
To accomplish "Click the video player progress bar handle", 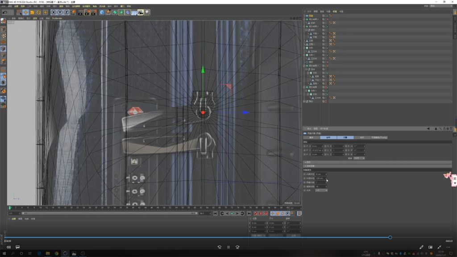I will pos(390,237).
